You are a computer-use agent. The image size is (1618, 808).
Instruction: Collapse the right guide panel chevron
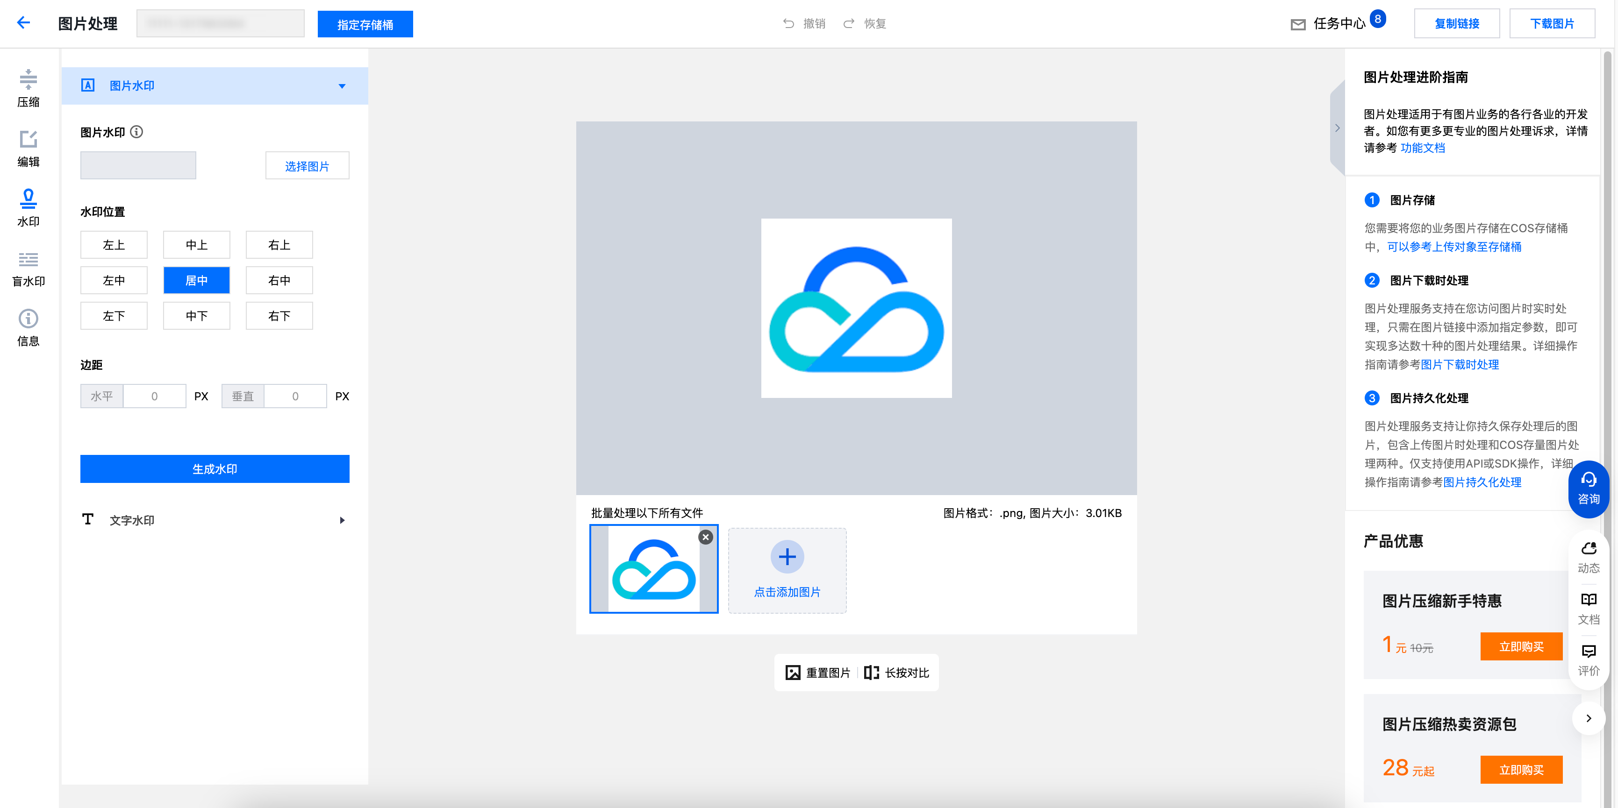point(1337,128)
